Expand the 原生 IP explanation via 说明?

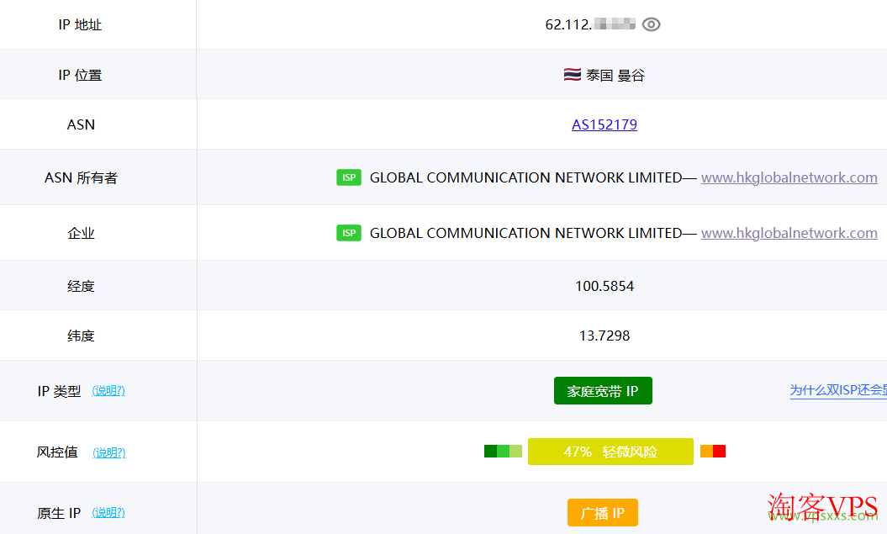pos(108,512)
